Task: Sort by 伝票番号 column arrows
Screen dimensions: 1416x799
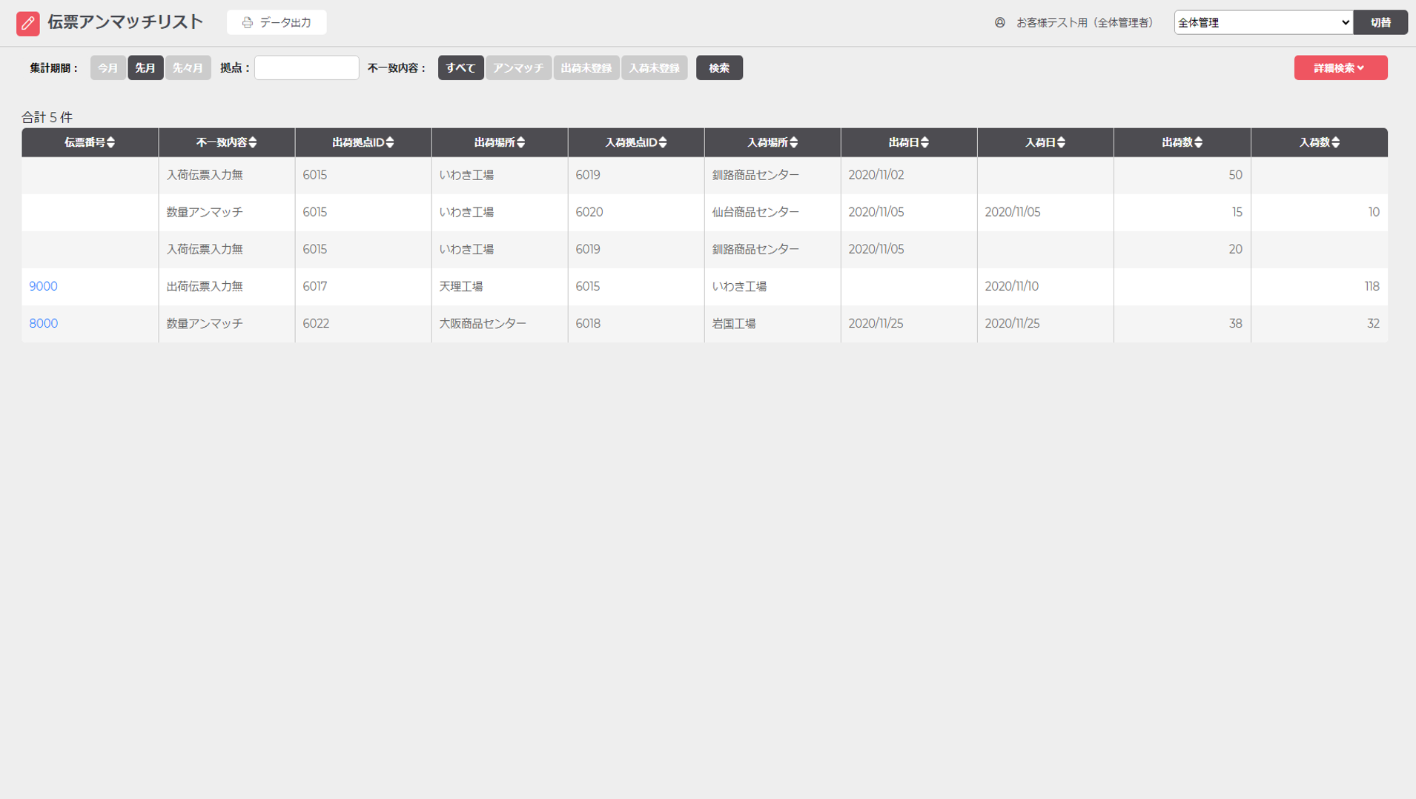Action: (110, 142)
